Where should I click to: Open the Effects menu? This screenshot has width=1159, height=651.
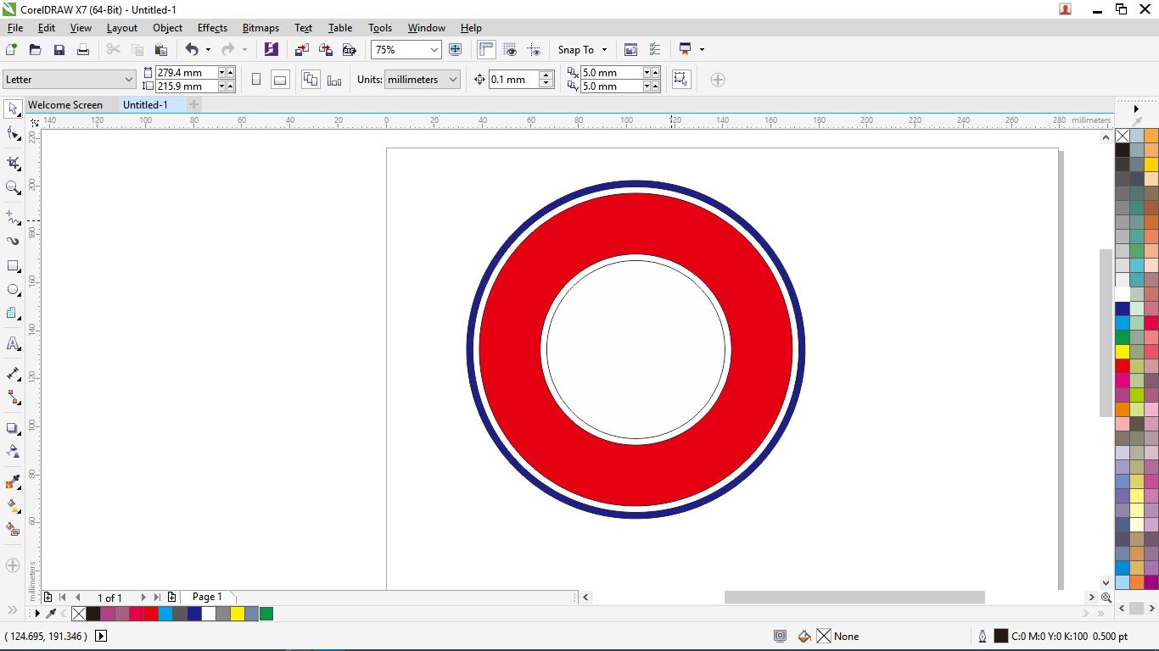(x=212, y=28)
